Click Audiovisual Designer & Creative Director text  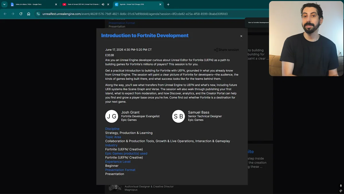149,187
